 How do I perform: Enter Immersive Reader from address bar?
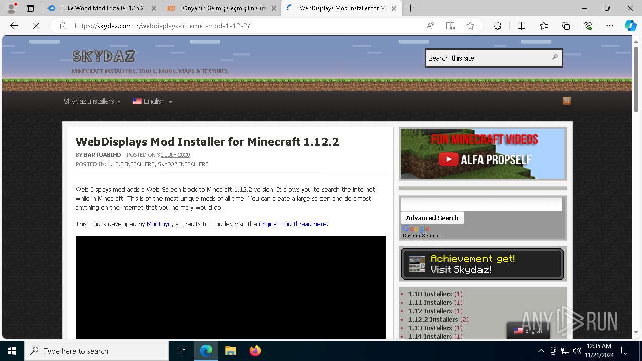450,26
